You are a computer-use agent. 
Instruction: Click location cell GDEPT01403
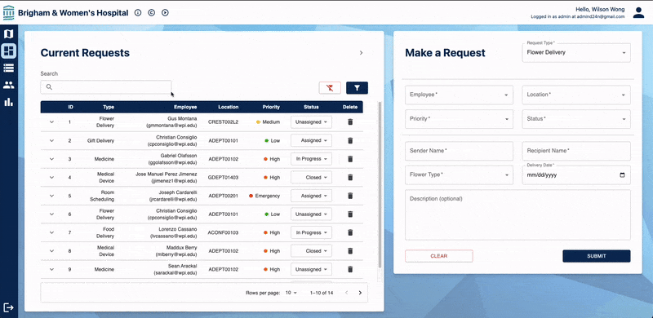[223, 177]
